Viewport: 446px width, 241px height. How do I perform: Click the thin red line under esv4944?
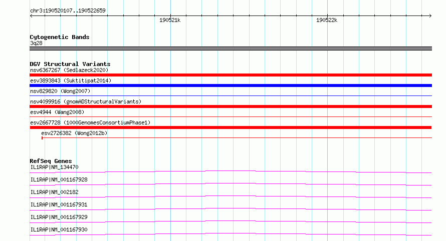(x=231, y=116)
